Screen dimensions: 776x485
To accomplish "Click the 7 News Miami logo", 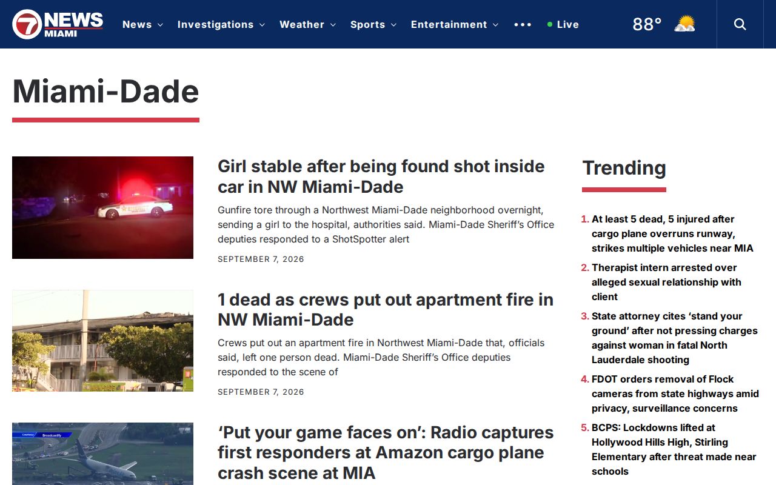I will point(58,24).
